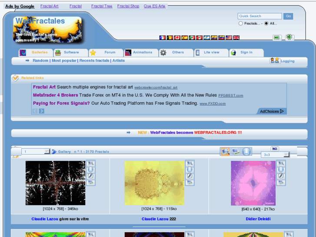
Task: Click the Logging link
Action: pos(288,61)
